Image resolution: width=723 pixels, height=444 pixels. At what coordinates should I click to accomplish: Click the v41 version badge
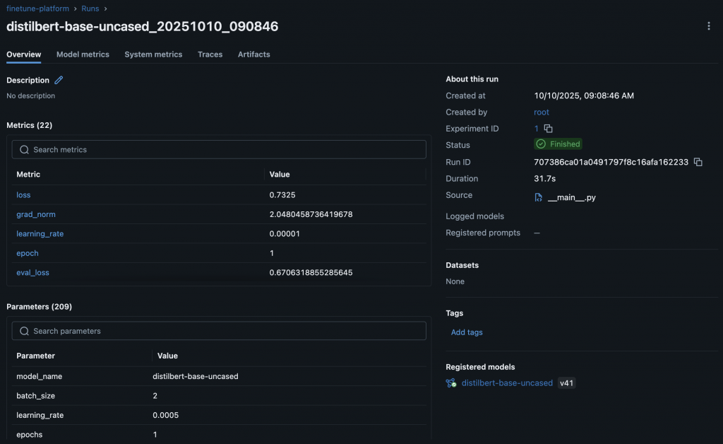click(567, 383)
